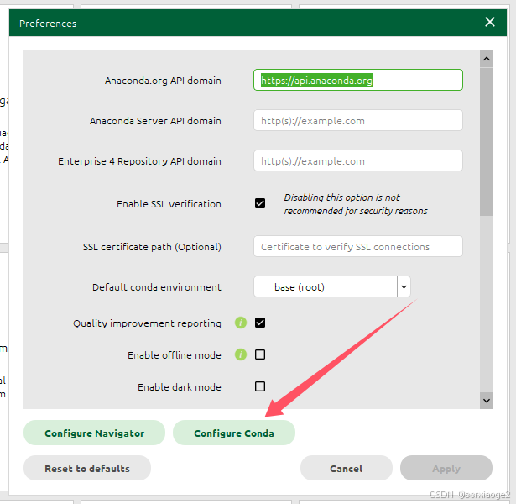Viewport: 516px width, 504px height.
Task: Click Reset to defaults button
Action: [x=87, y=468]
